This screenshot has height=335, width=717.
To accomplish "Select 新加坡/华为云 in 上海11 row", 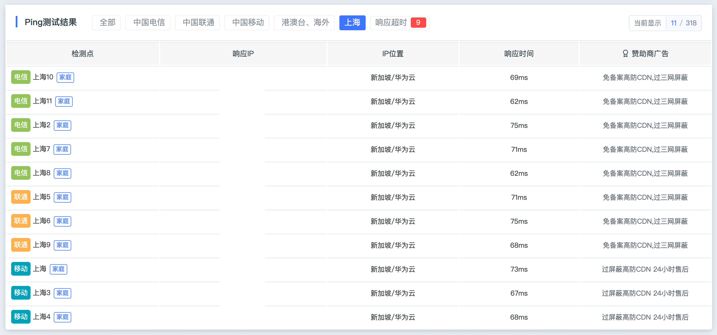I will (x=393, y=102).
